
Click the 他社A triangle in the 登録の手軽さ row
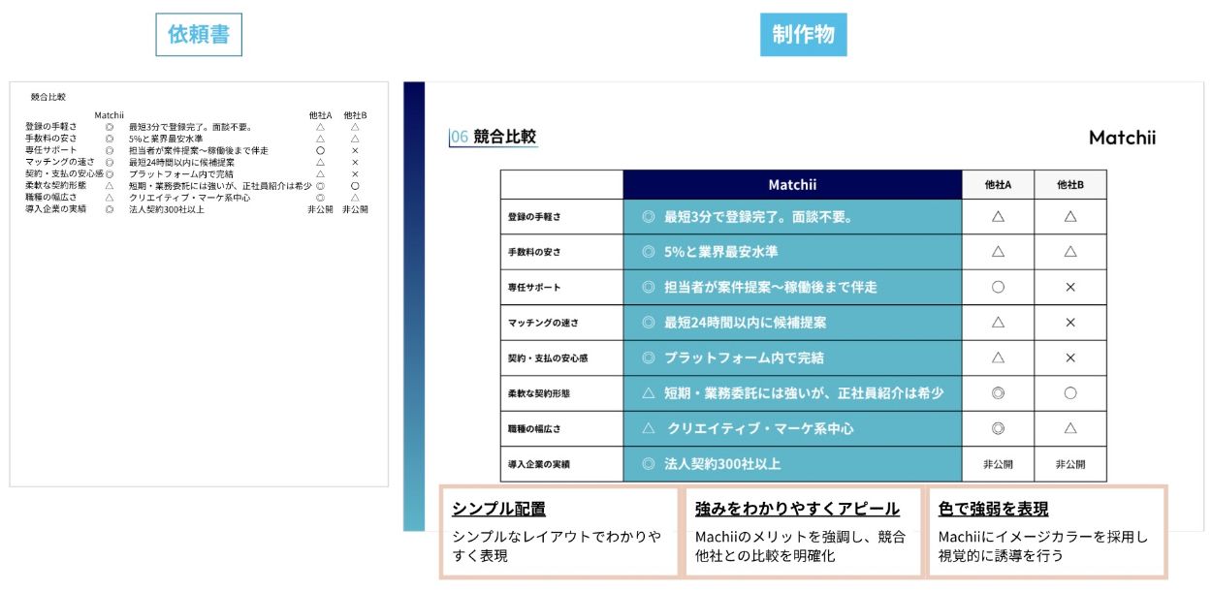[998, 217]
